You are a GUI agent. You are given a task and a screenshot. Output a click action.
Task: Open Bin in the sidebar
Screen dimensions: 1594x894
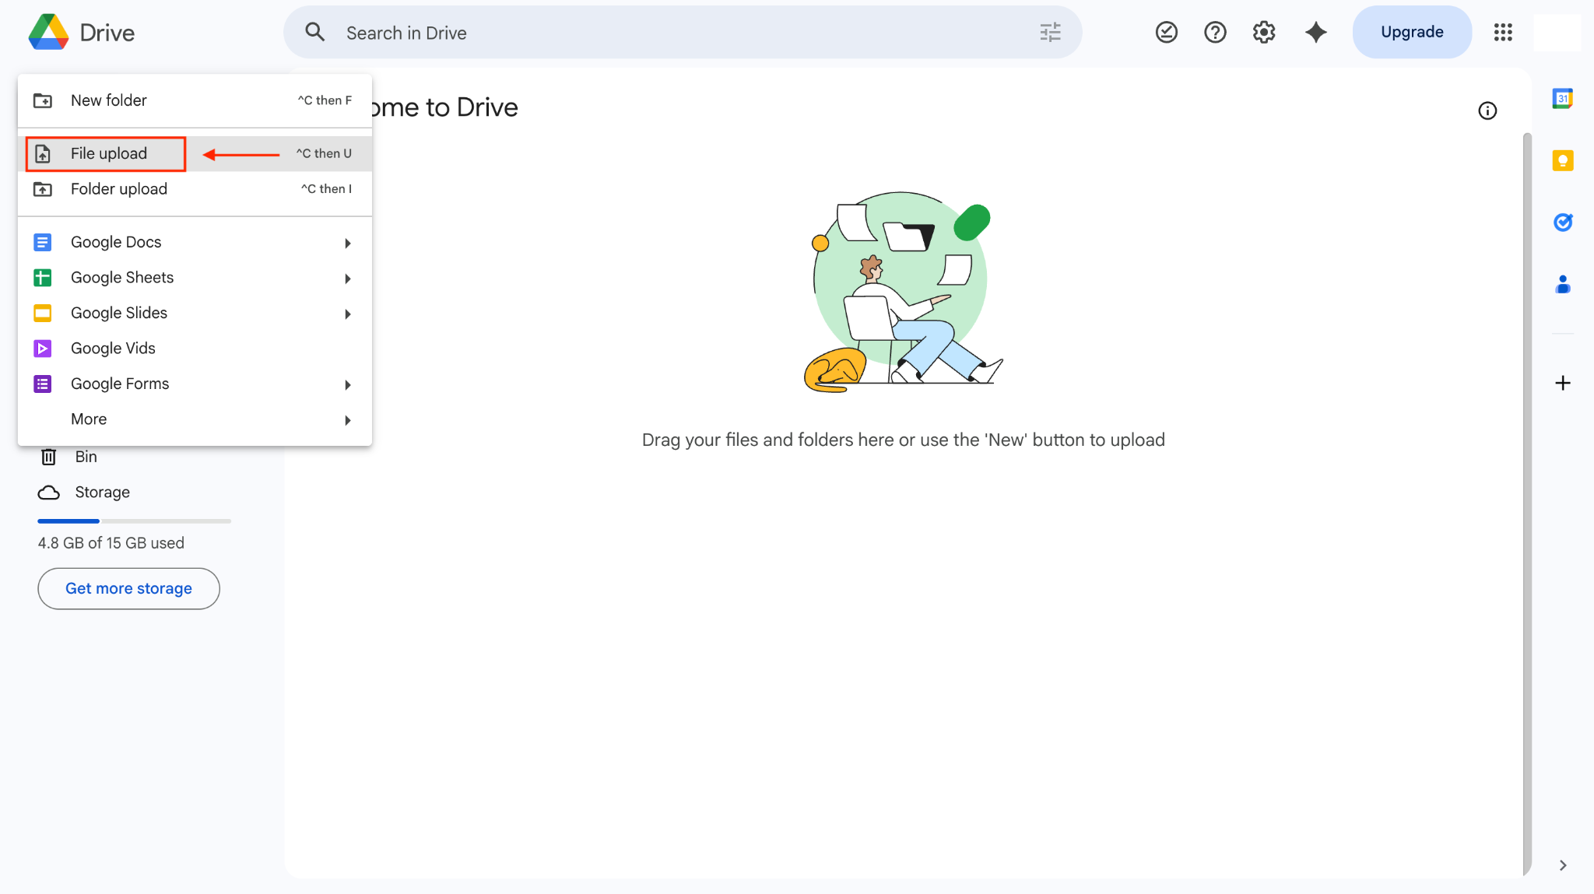point(86,457)
